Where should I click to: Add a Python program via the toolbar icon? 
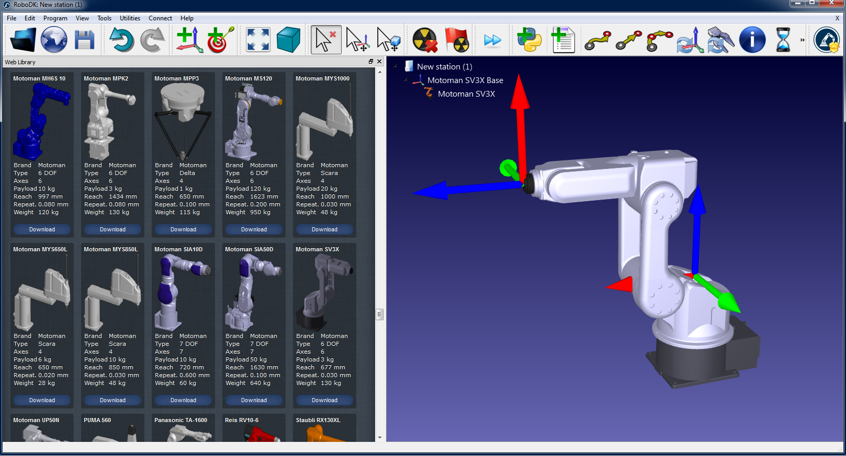(x=529, y=40)
